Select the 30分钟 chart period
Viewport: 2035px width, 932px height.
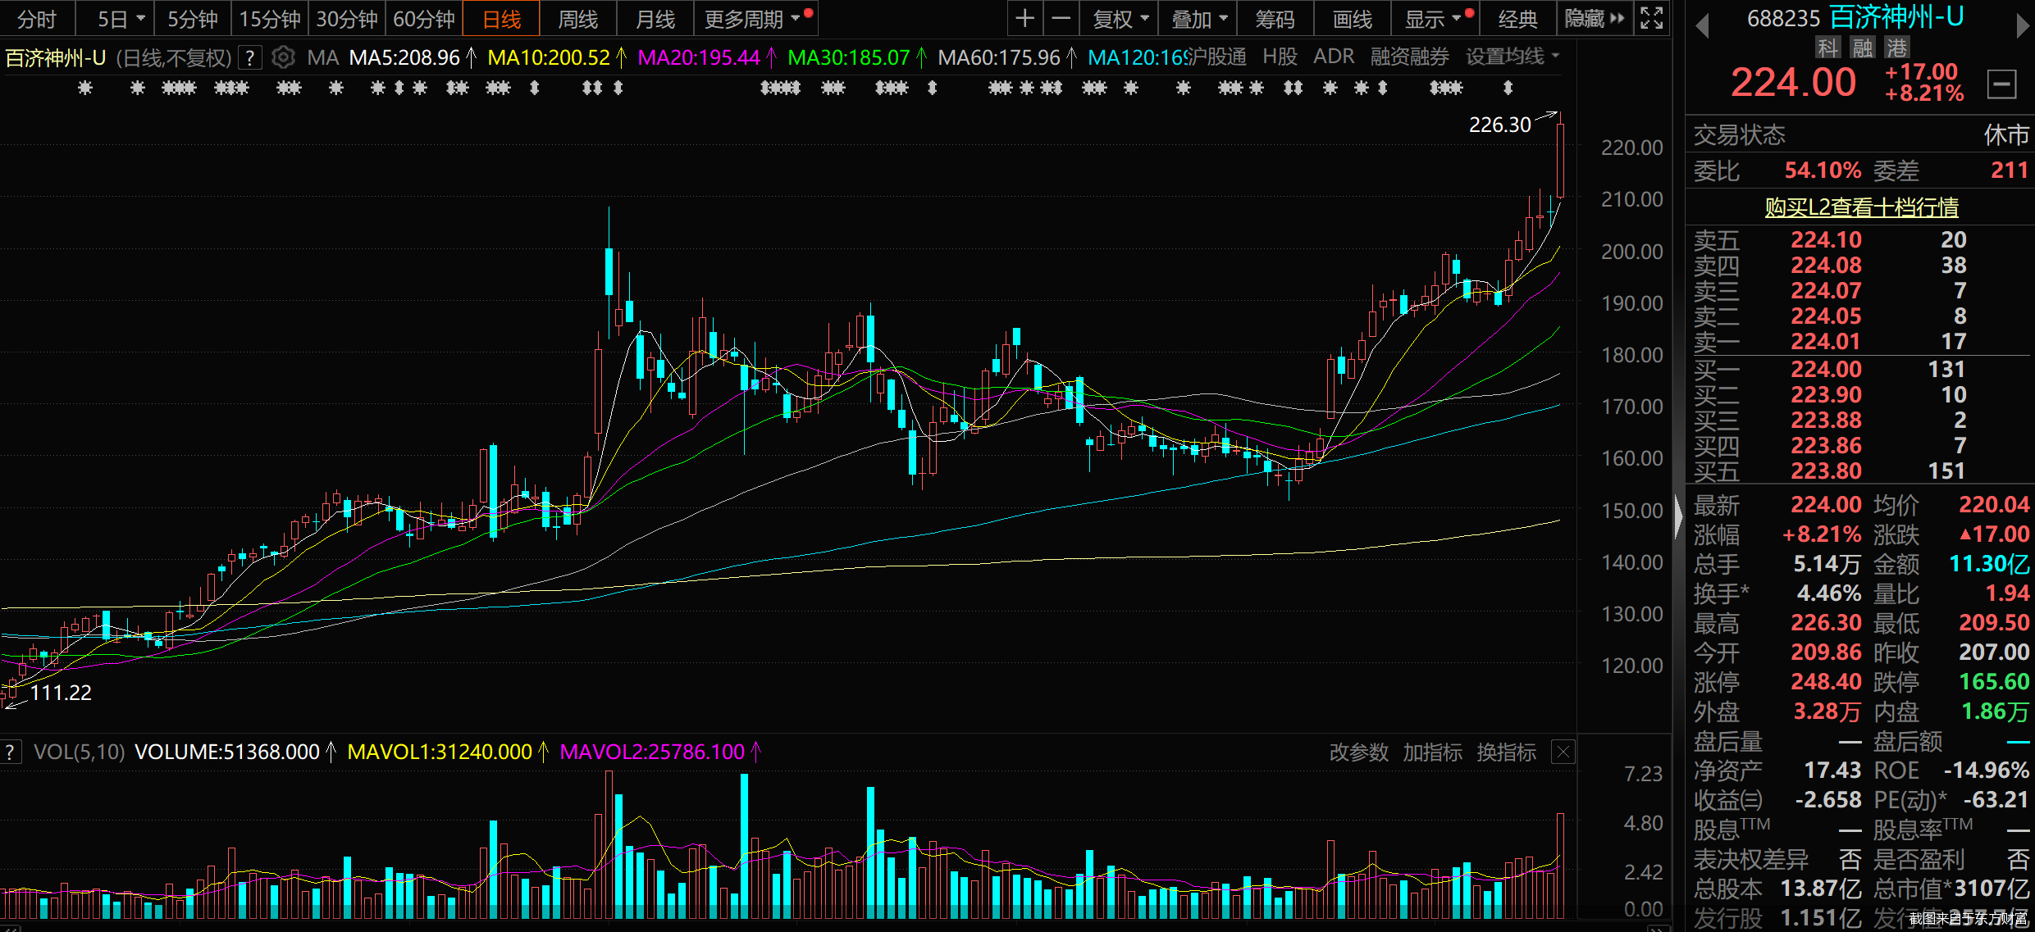point(347,19)
